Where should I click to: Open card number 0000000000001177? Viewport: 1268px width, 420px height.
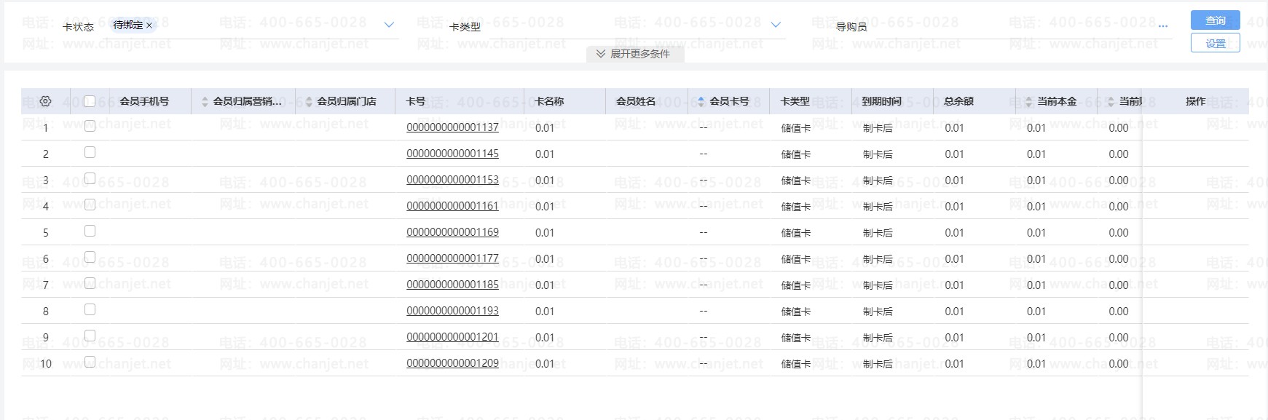click(452, 258)
